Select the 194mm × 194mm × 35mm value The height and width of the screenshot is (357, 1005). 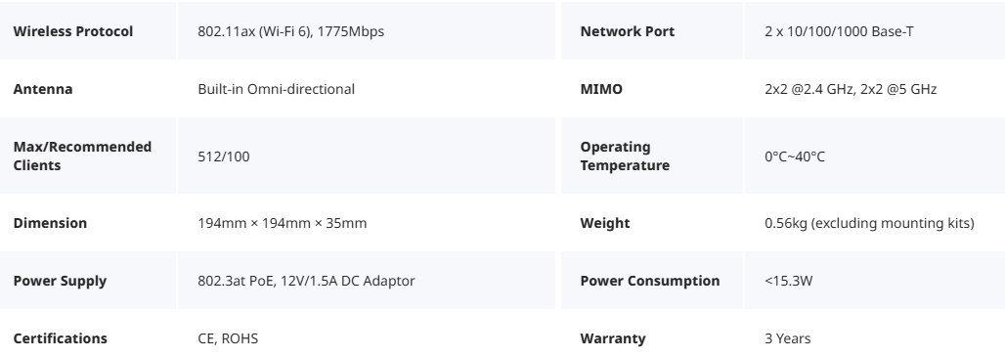[x=283, y=223]
